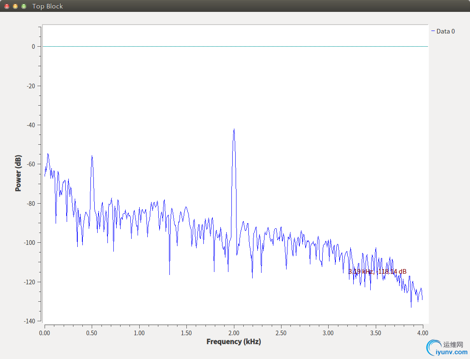
Task: Click the -100 tick label on power axis
Action: click(x=29, y=242)
